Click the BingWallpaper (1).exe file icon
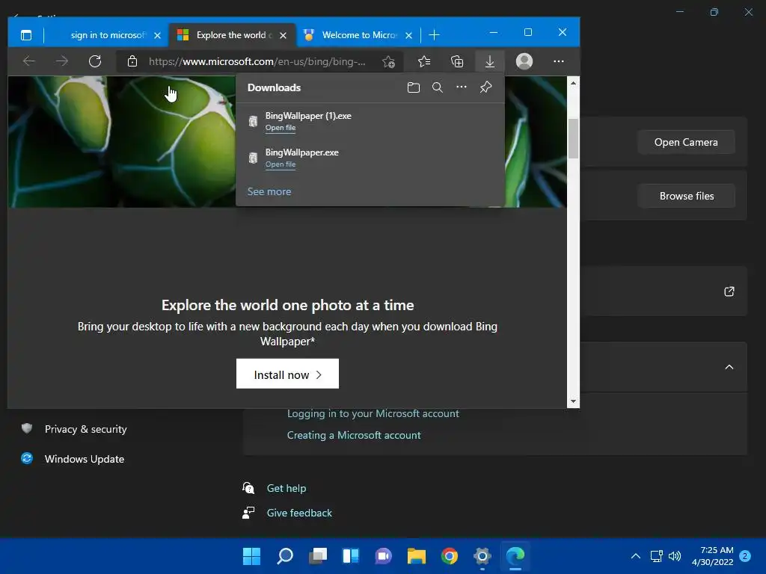 (253, 121)
